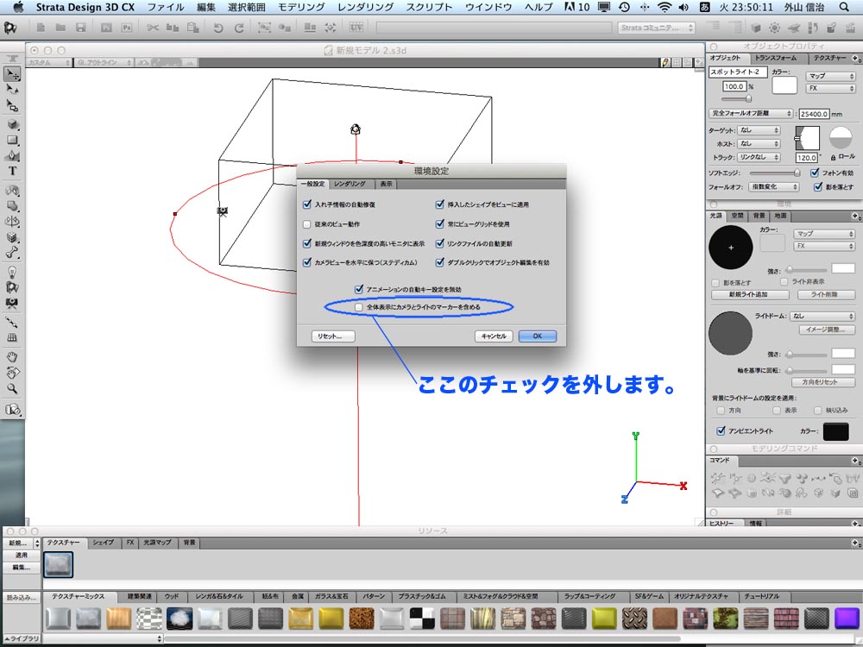Switch to トランスフォーム tab
Image resolution: width=863 pixels, height=647 pixels.
(x=776, y=58)
